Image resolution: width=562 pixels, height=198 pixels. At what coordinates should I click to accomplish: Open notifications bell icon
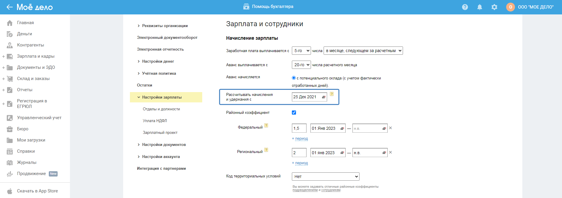(x=479, y=7)
